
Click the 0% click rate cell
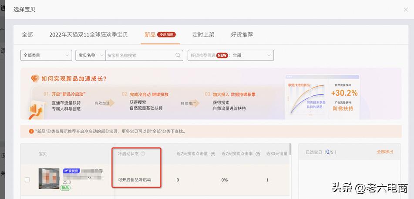pyautogui.click(x=225, y=180)
